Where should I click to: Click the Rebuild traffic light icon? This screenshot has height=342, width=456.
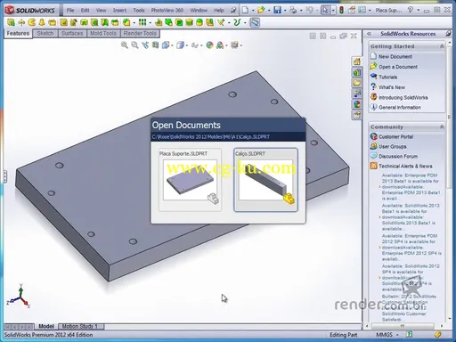click(x=342, y=10)
